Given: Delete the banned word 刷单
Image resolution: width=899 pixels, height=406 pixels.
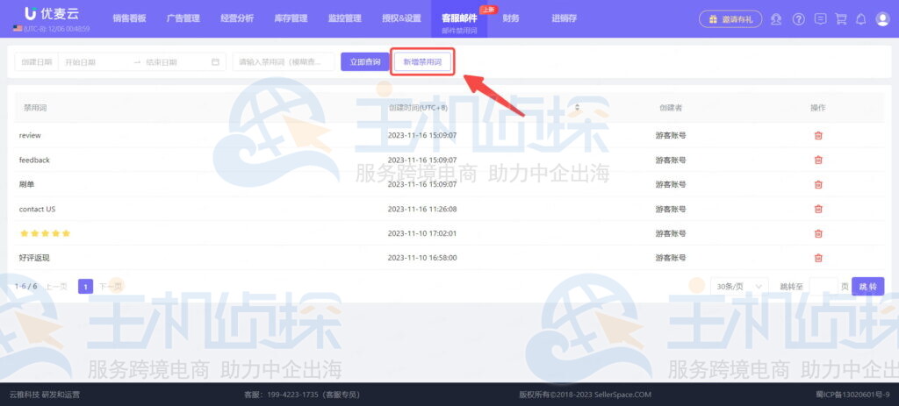Looking at the screenshot, I should point(818,184).
